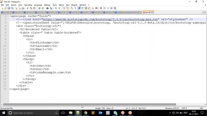Viewport: 207px width, 116px height.
Task: Click the Stop Recording macro icon
Action: (x=104, y=8)
